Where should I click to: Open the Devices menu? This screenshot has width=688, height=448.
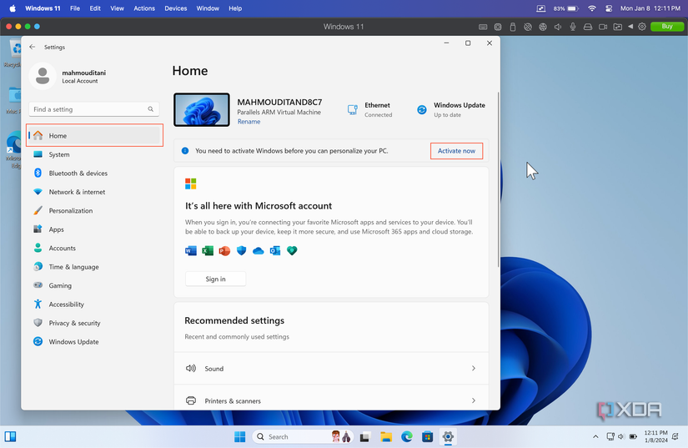176,8
